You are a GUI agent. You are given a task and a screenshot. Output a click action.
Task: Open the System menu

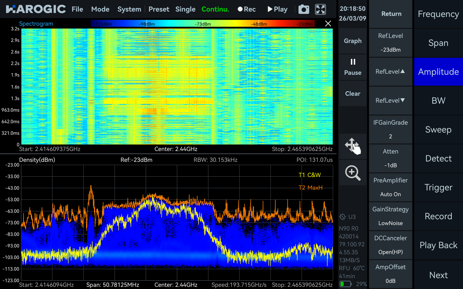click(129, 9)
